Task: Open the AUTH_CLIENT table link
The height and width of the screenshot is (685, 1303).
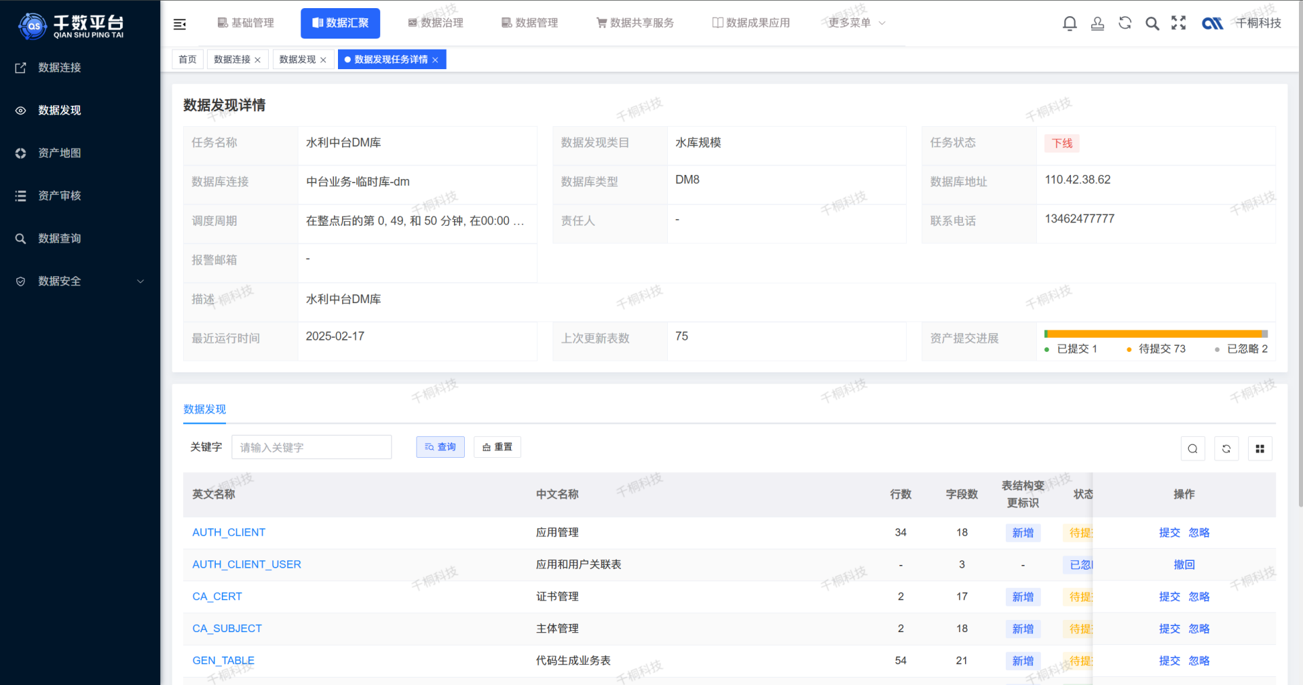Action: click(x=229, y=532)
